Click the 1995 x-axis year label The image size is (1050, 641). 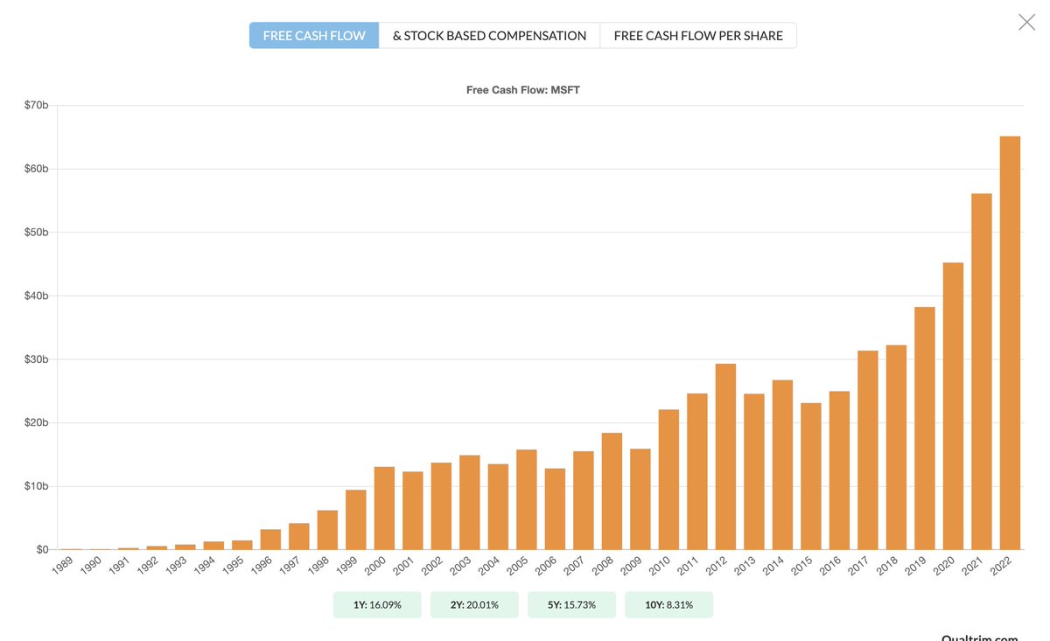pos(233,566)
